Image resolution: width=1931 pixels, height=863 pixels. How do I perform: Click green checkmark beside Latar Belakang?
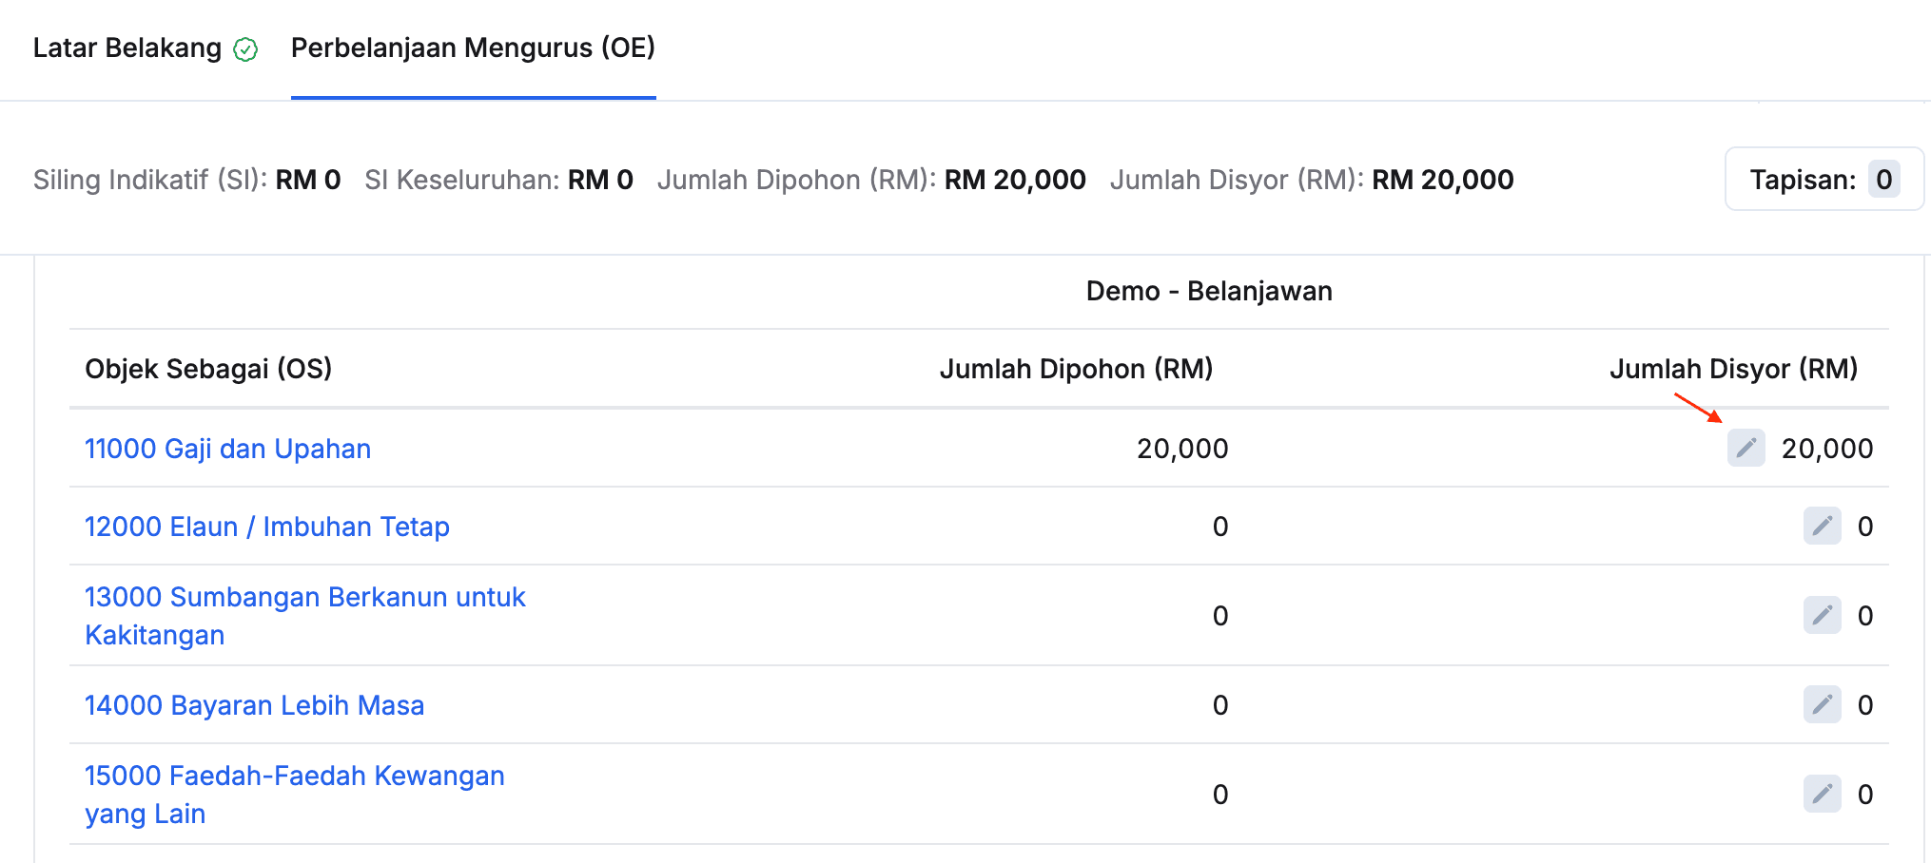point(245,49)
